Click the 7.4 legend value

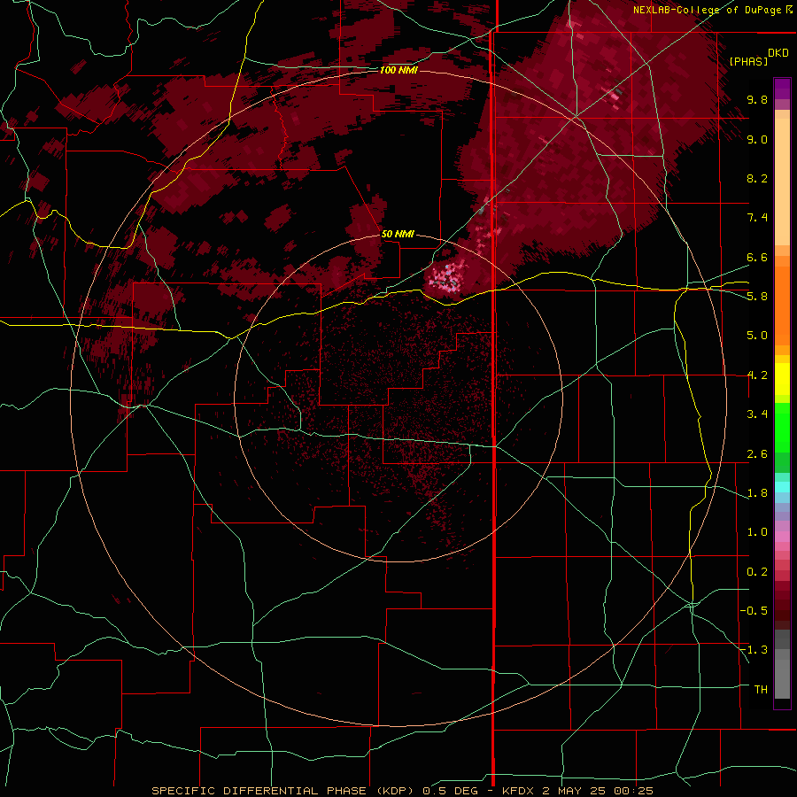[757, 218]
